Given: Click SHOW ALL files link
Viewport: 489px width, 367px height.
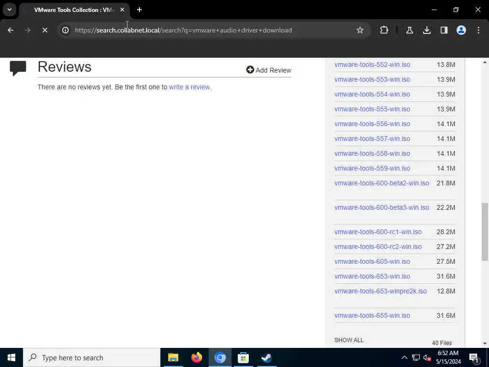Looking at the screenshot, I should (349, 340).
